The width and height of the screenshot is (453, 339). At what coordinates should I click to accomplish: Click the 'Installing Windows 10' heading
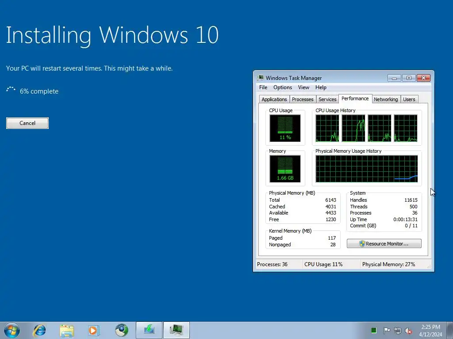[x=112, y=36]
